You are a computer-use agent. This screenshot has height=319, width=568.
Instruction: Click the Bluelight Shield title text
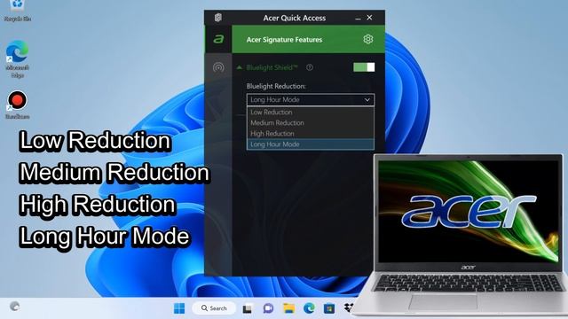tap(272, 67)
